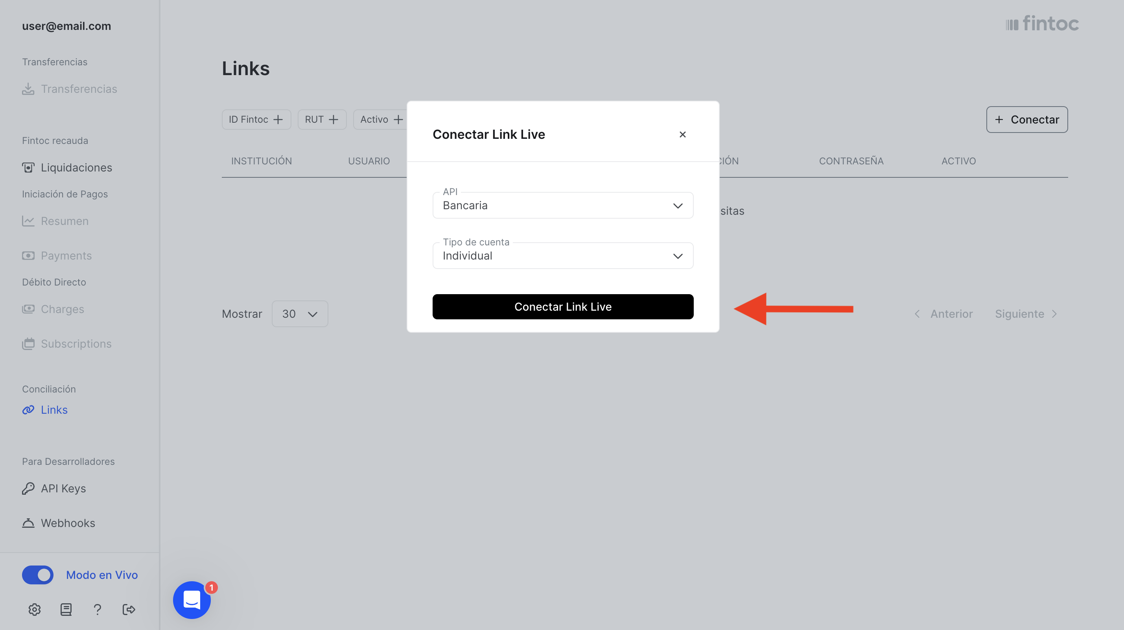Add the RUT filter chip

click(x=322, y=120)
